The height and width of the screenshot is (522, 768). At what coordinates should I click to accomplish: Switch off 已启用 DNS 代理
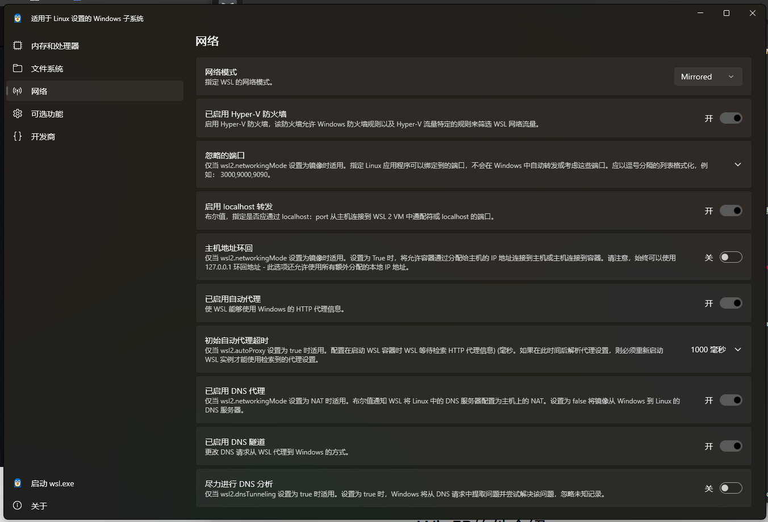click(x=731, y=400)
